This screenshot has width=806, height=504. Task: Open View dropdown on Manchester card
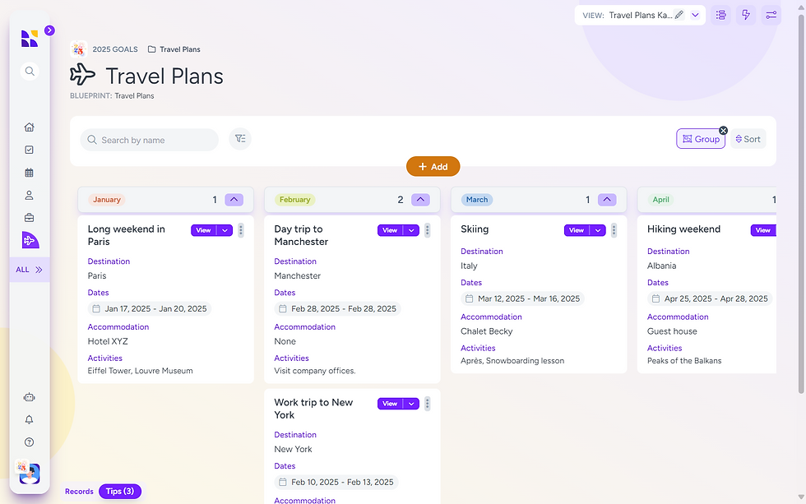411,230
